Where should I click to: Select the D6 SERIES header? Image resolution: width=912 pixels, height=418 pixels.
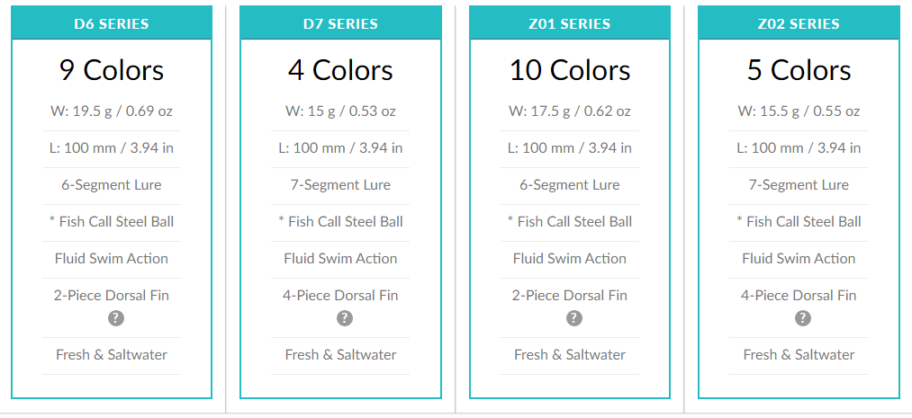click(x=112, y=24)
